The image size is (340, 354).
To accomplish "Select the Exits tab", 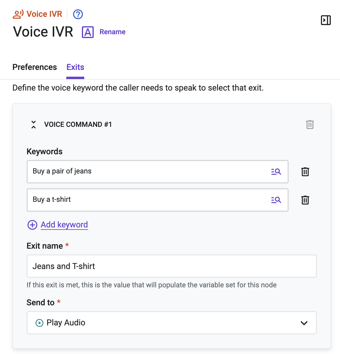I will 75,67.
